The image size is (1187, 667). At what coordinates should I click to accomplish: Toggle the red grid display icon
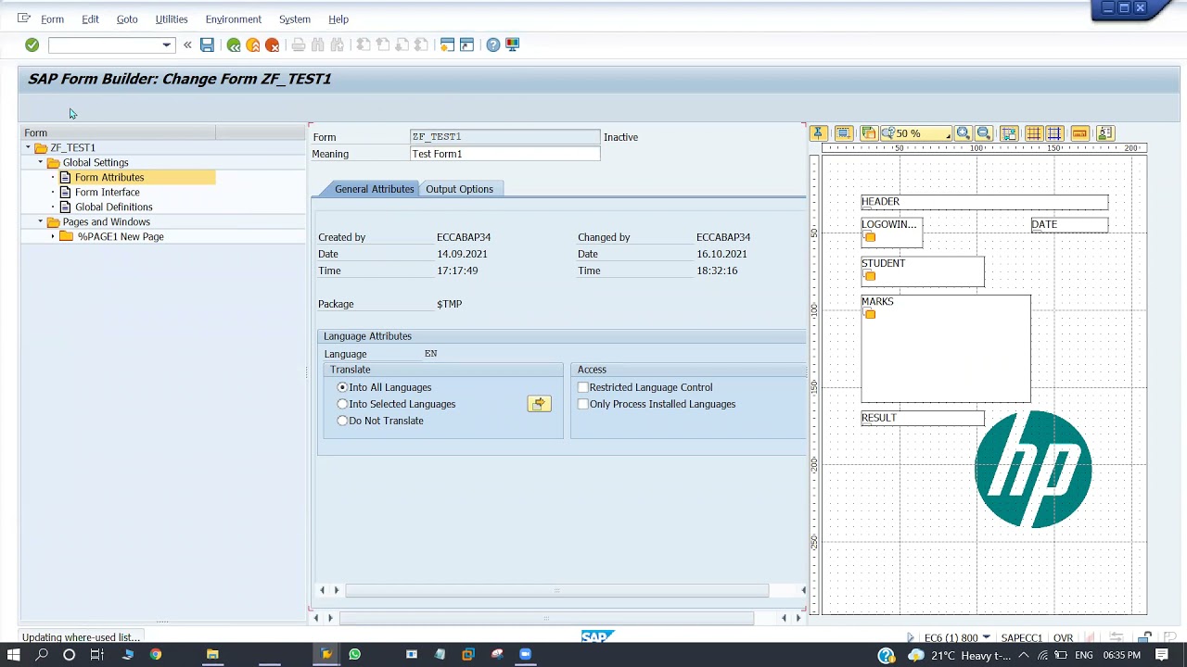click(x=1033, y=133)
